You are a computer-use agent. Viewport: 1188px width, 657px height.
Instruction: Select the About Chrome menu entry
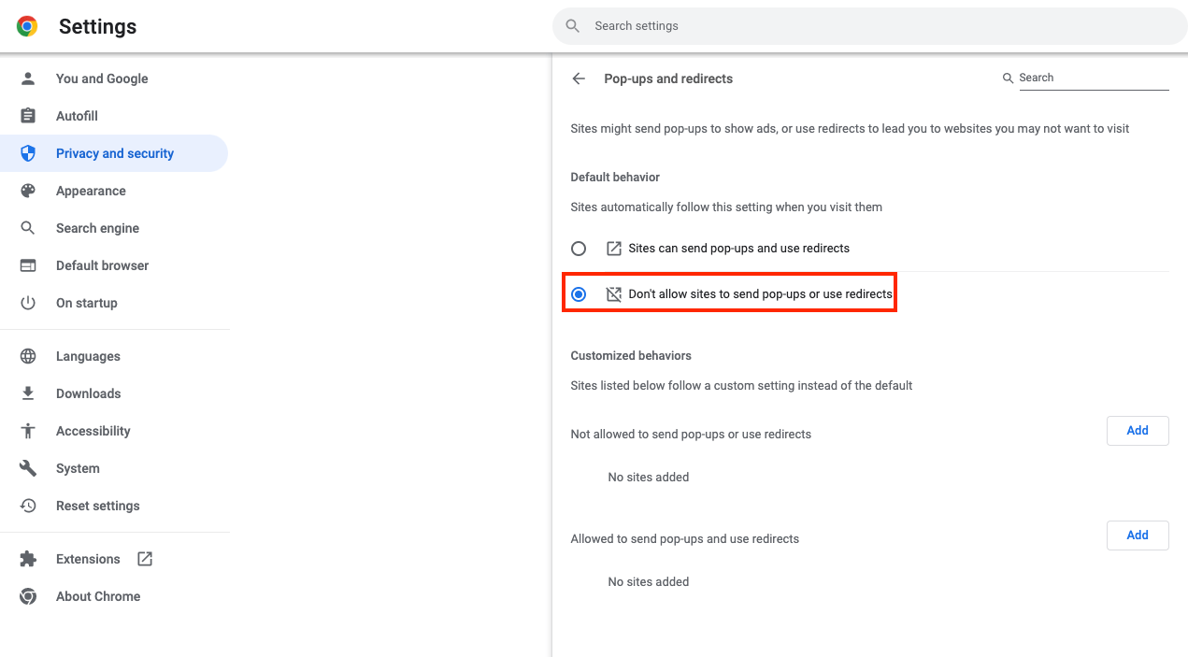point(98,596)
